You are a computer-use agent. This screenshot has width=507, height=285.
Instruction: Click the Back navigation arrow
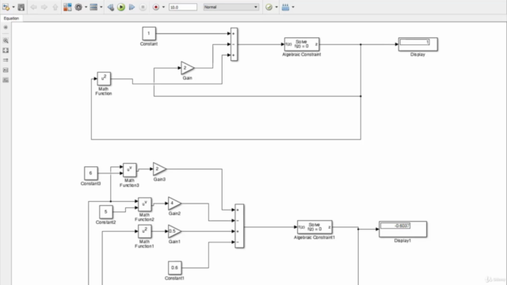coord(33,7)
